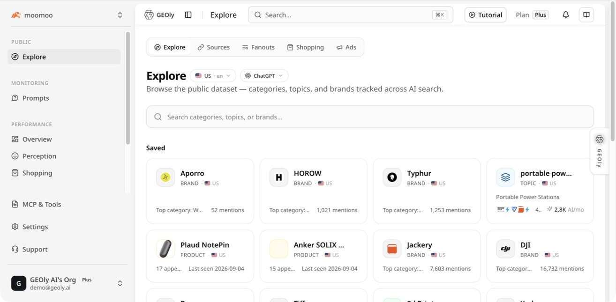Switch to the Sources tab
The image size is (616, 302).
213,47
